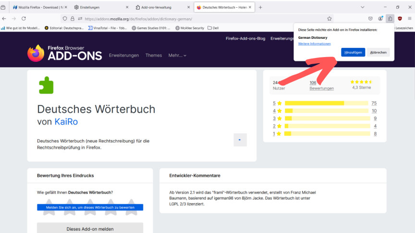Open a new tab with the plus button
The height and width of the screenshot is (233, 415).
point(260,7)
